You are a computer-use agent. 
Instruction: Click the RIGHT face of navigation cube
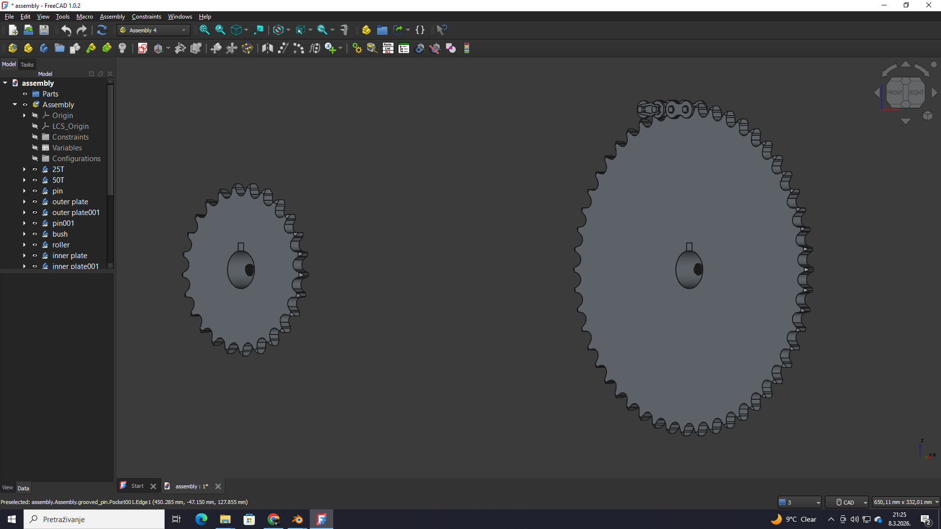[x=916, y=93]
